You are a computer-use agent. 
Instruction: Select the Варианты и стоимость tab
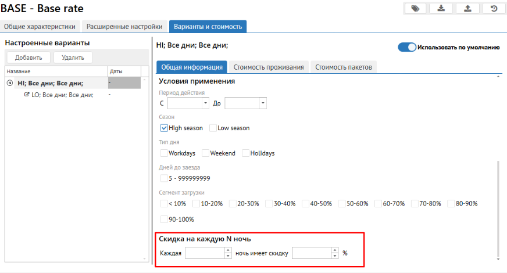[208, 27]
